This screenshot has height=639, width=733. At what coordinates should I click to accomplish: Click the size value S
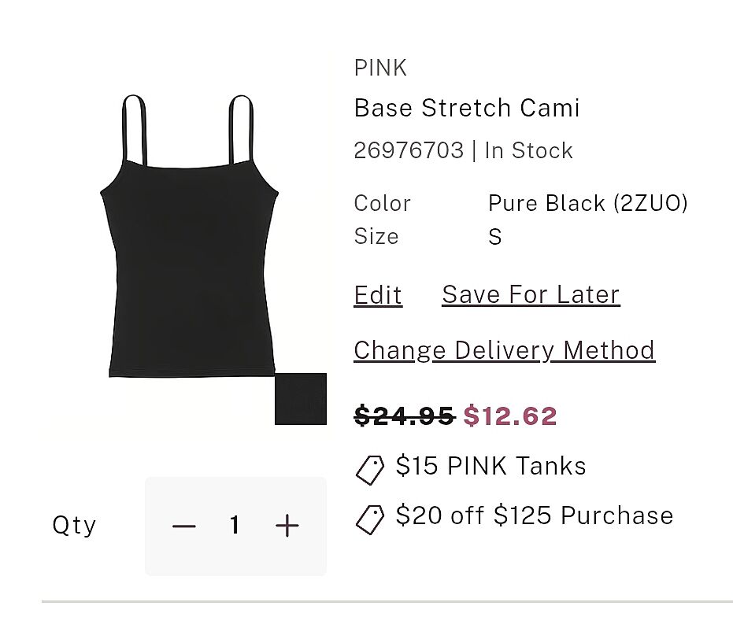pos(494,237)
